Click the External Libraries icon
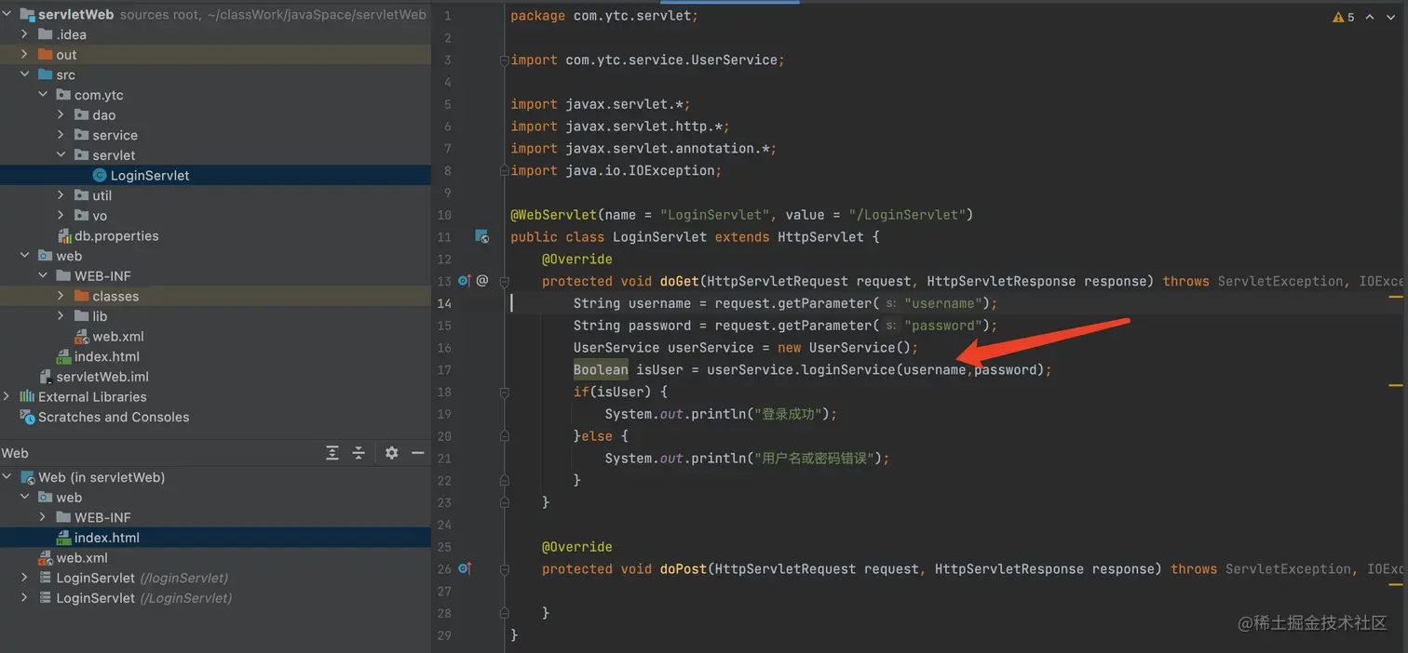Image resolution: width=1408 pixels, height=653 pixels. tap(27, 397)
